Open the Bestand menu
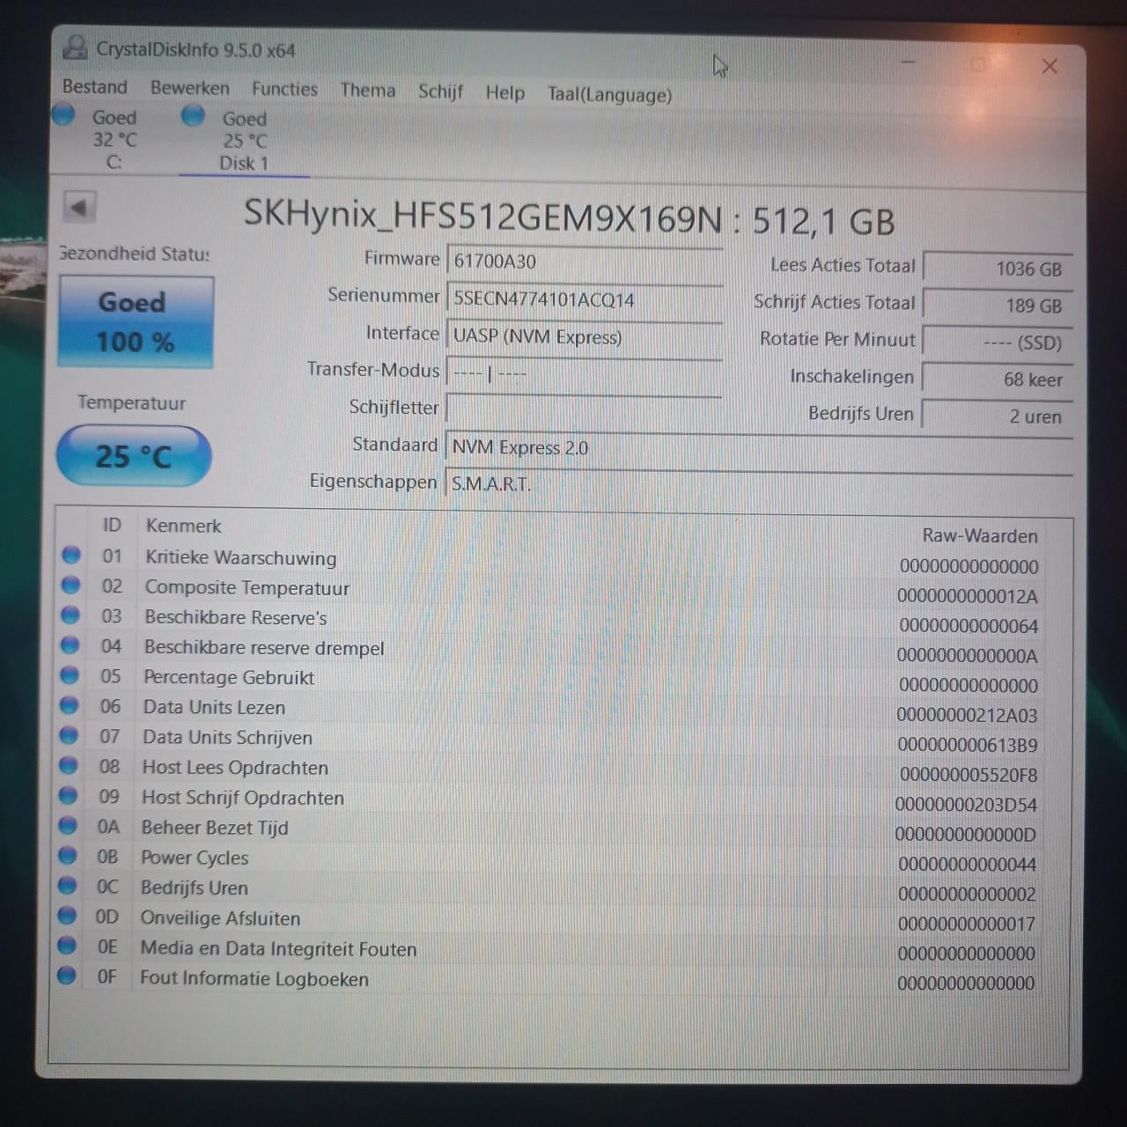Screen dimensions: 1127x1127 pyautogui.click(x=95, y=87)
